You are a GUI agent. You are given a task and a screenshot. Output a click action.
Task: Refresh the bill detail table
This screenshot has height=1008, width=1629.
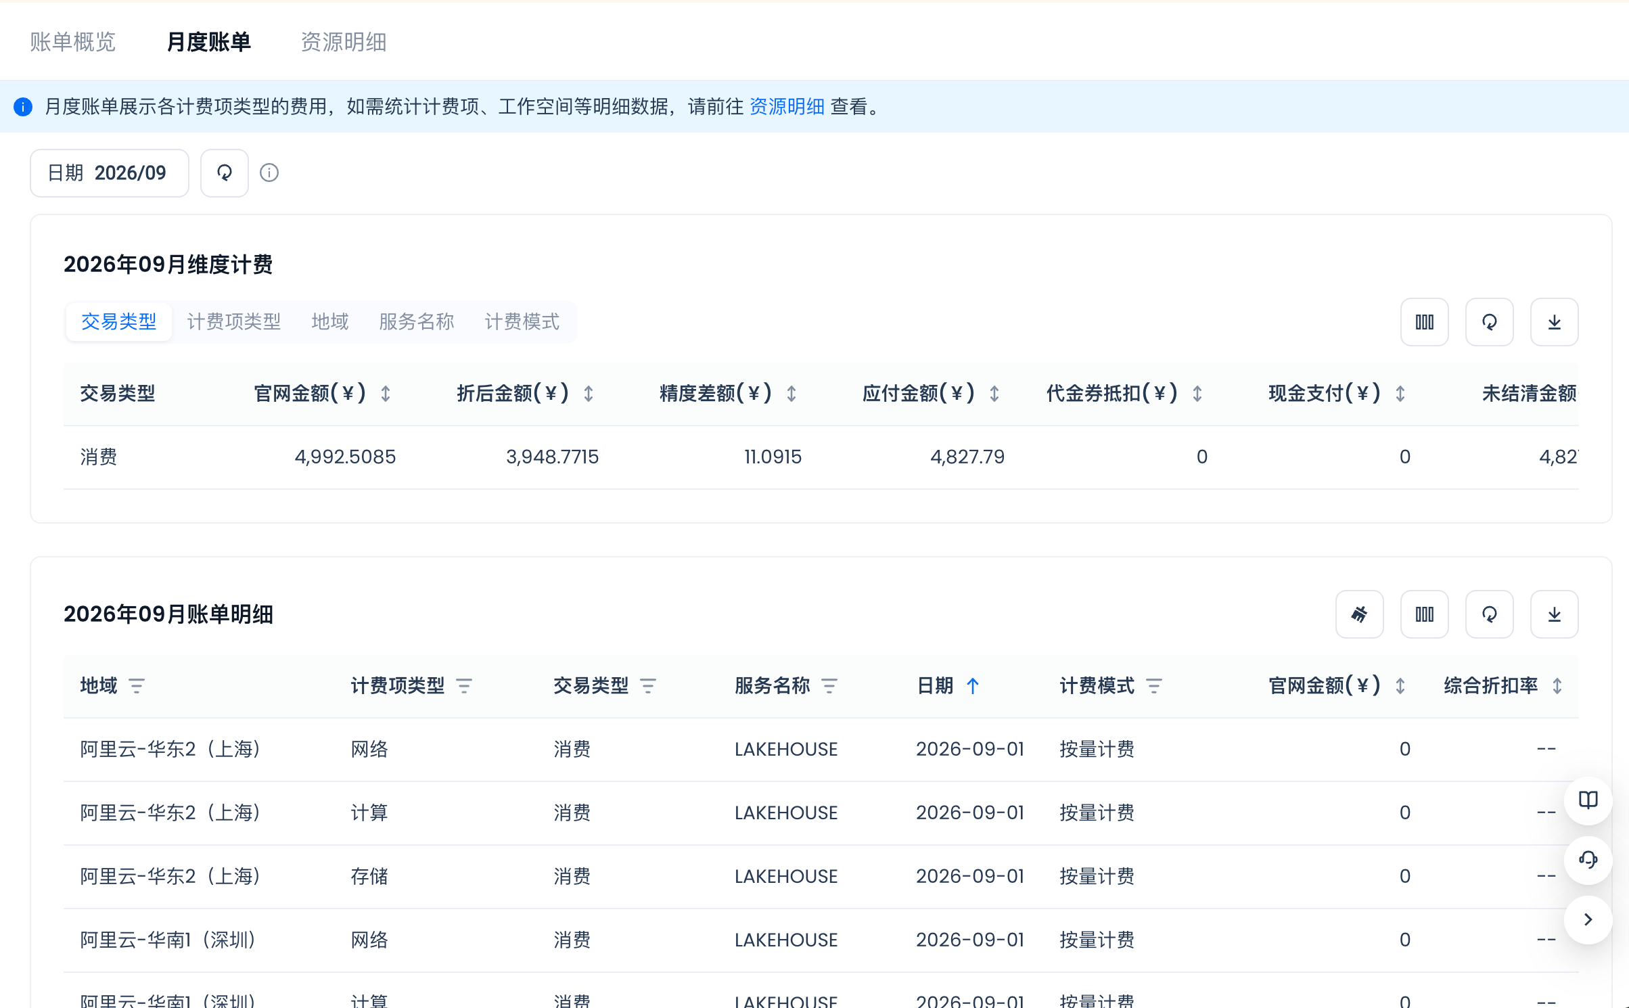pos(1490,614)
